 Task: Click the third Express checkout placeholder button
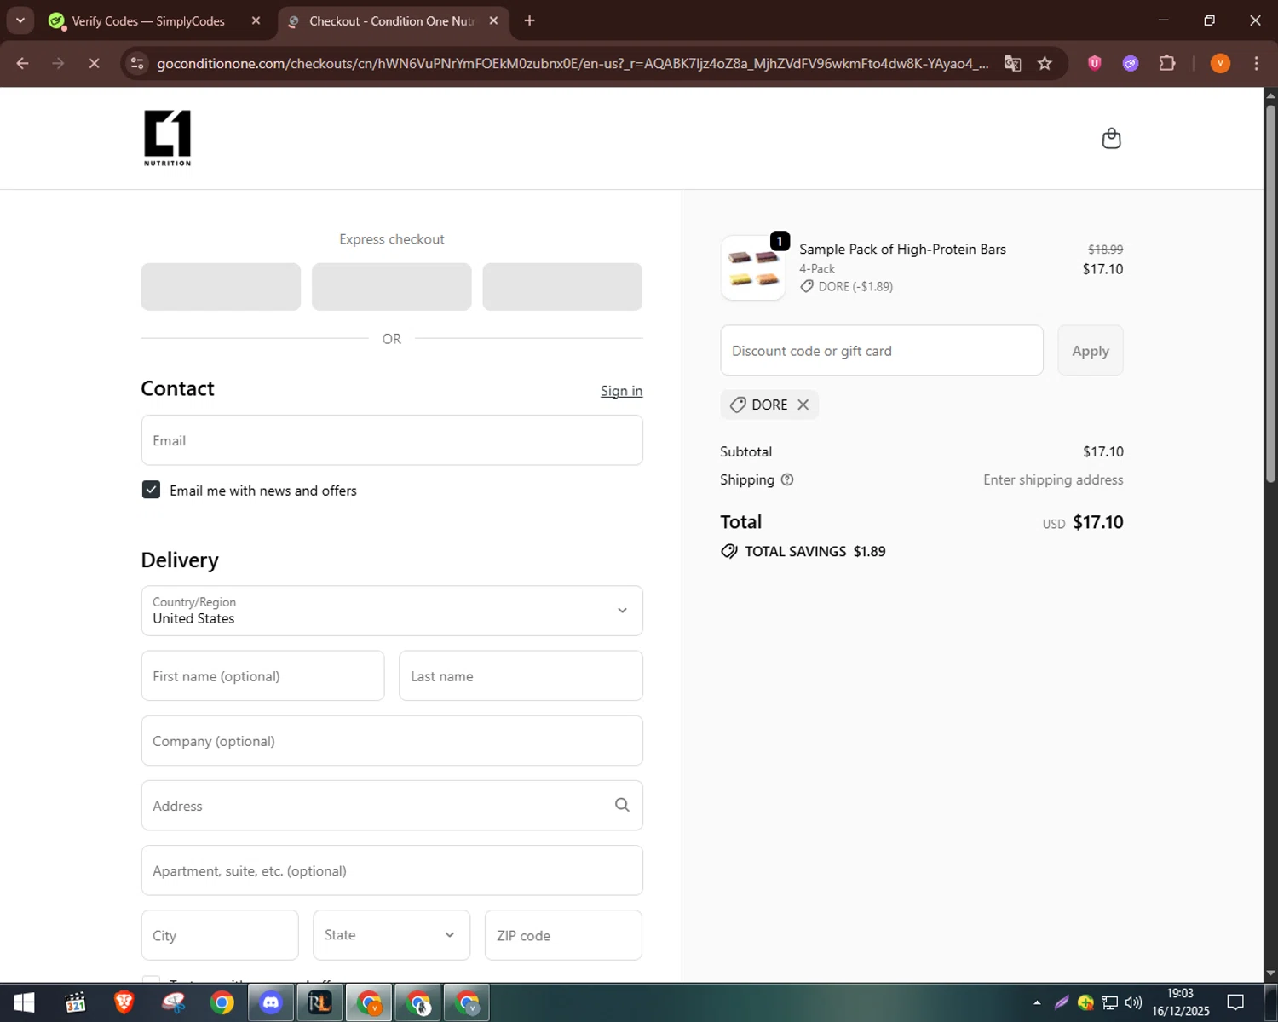point(562,286)
